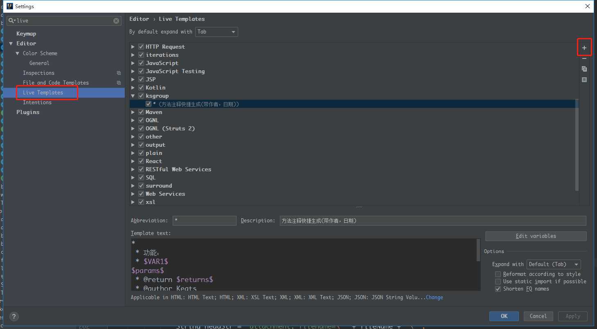Collapse the Color Scheme tree node
The height and width of the screenshot is (329, 597).
pyautogui.click(x=18, y=54)
